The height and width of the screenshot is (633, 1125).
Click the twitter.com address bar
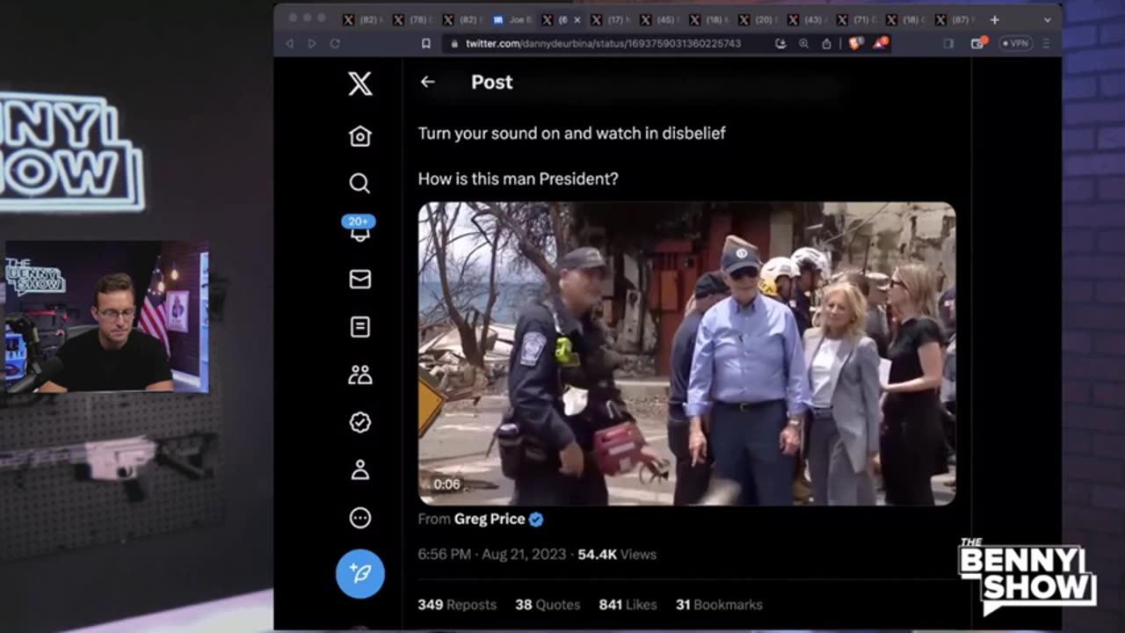click(x=603, y=43)
